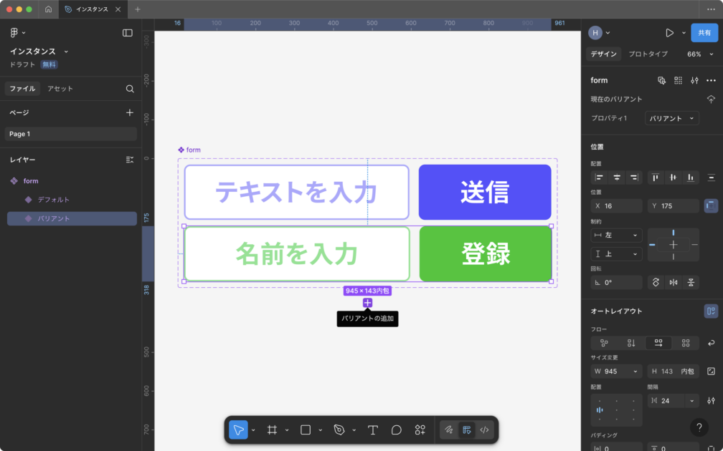The image size is (723, 451).
Task: Open the horizontal constraint 左 dropdown
Action: pyautogui.click(x=616, y=235)
